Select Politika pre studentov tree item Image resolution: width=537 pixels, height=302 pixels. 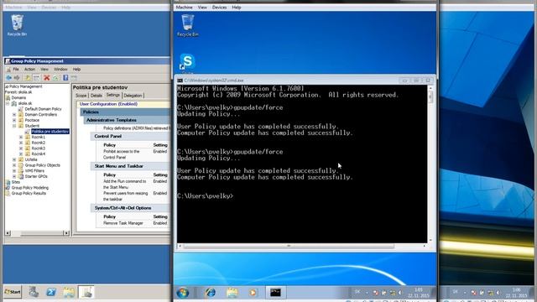50,132
